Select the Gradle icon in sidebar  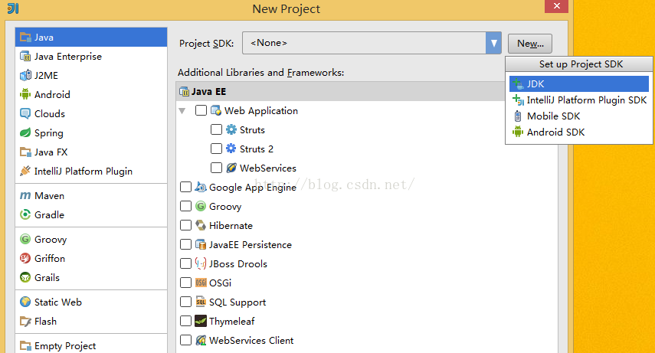25,214
